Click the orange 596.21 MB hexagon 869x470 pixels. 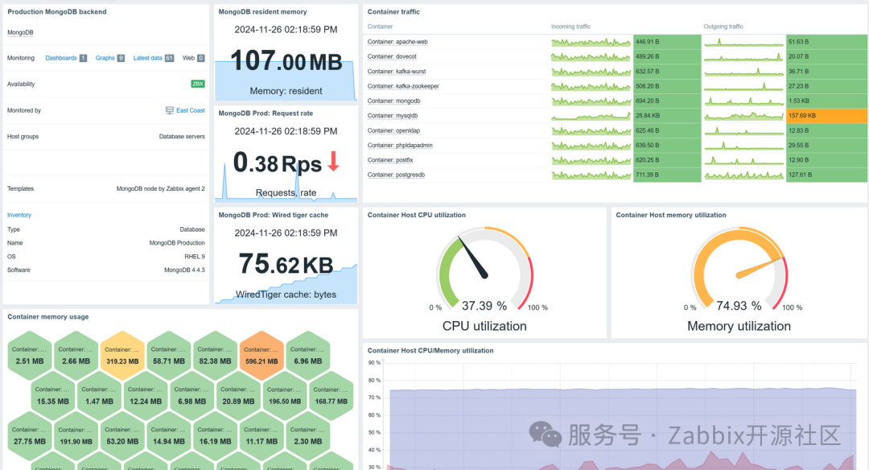pyautogui.click(x=262, y=356)
